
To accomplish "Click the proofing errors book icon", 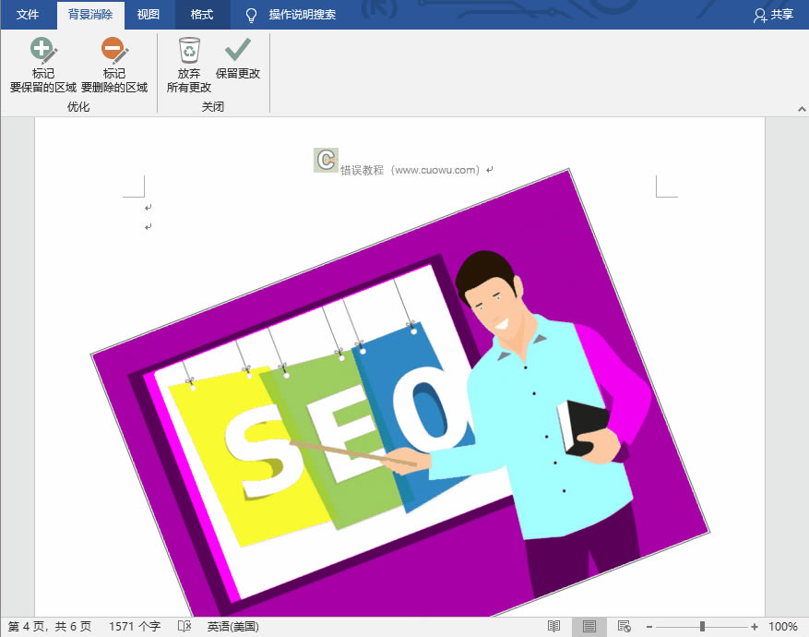I will 184,626.
